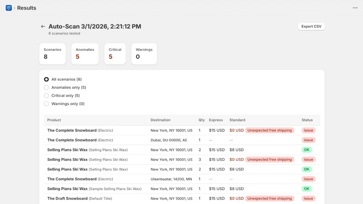Open The Complete Snowboard row to New York
Viewport: 363px width, 204px height.
[x=182, y=130]
